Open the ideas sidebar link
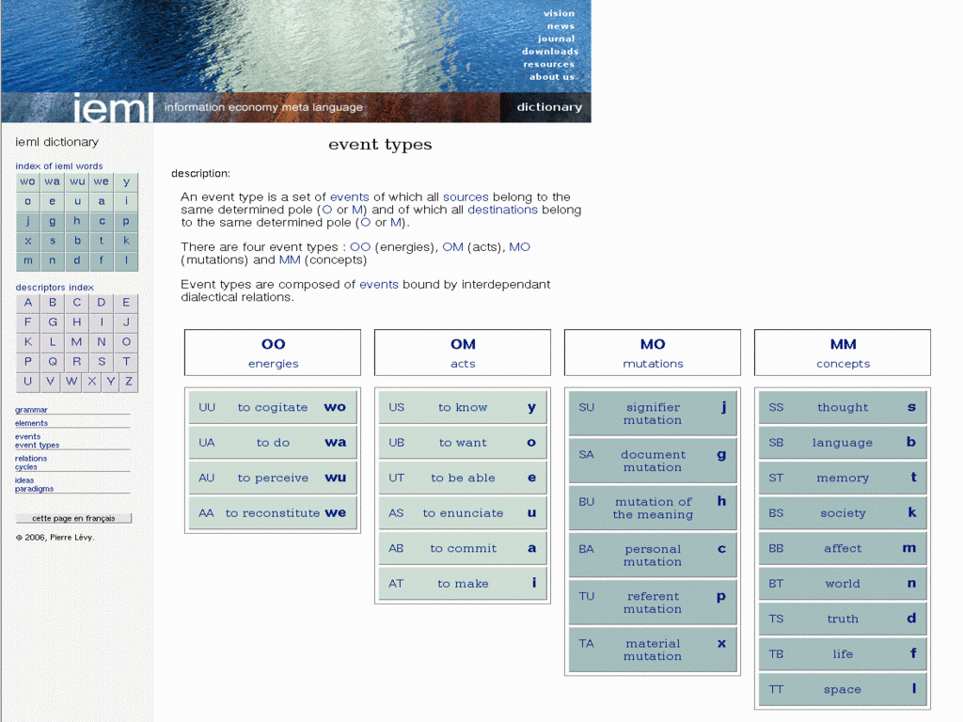The image size is (963, 722). [24, 480]
